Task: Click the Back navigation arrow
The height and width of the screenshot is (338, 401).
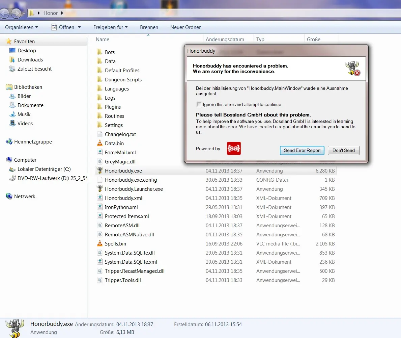Action: tap(5, 13)
